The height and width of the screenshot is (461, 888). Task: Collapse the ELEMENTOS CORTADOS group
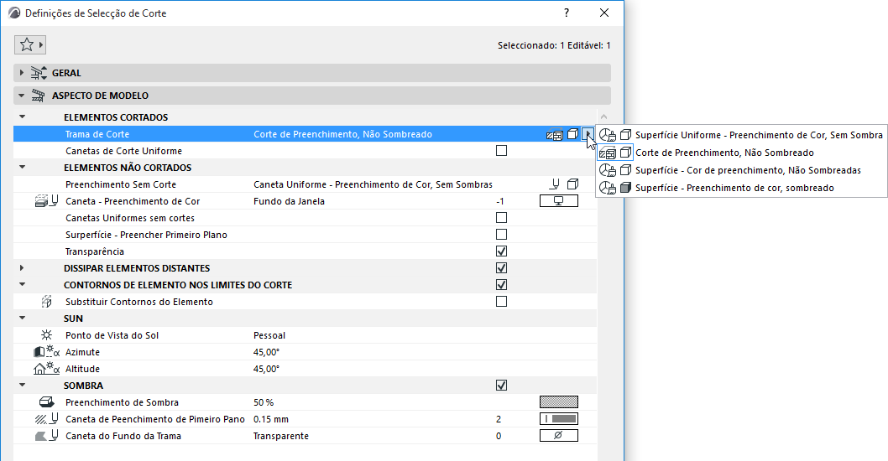tap(22, 117)
